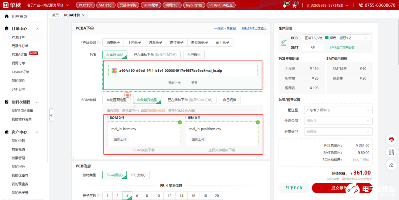This screenshot has height=200, width=399.
Task: Select 医疗电子 product field
Action: pyautogui.click(x=177, y=43)
